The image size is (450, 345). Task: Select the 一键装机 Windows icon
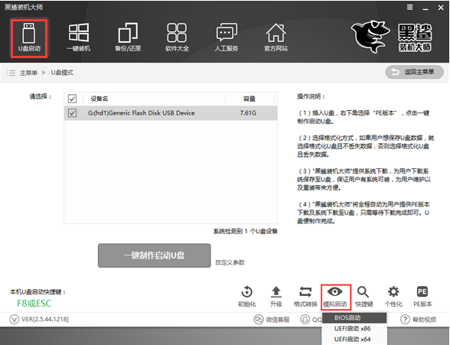click(x=78, y=37)
